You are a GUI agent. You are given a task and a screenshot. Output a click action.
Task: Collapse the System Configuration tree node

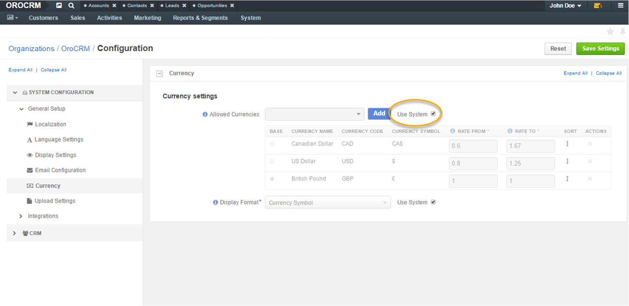[x=15, y=92]
